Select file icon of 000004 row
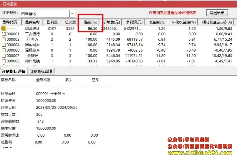The image size is (237, 158). point(4,45)
